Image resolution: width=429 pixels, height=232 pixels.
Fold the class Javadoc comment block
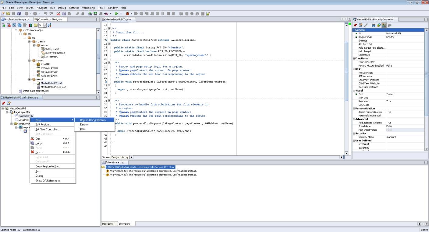pos(109,29)
